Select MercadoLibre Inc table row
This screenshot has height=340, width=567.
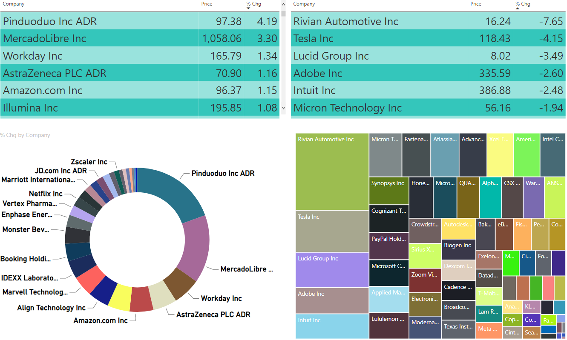click(x=140, y=38)
